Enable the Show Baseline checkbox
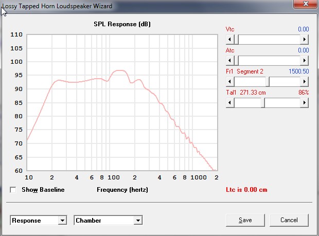Image resolution: width=319 pixels, height=236 pixels. [13, 190]
